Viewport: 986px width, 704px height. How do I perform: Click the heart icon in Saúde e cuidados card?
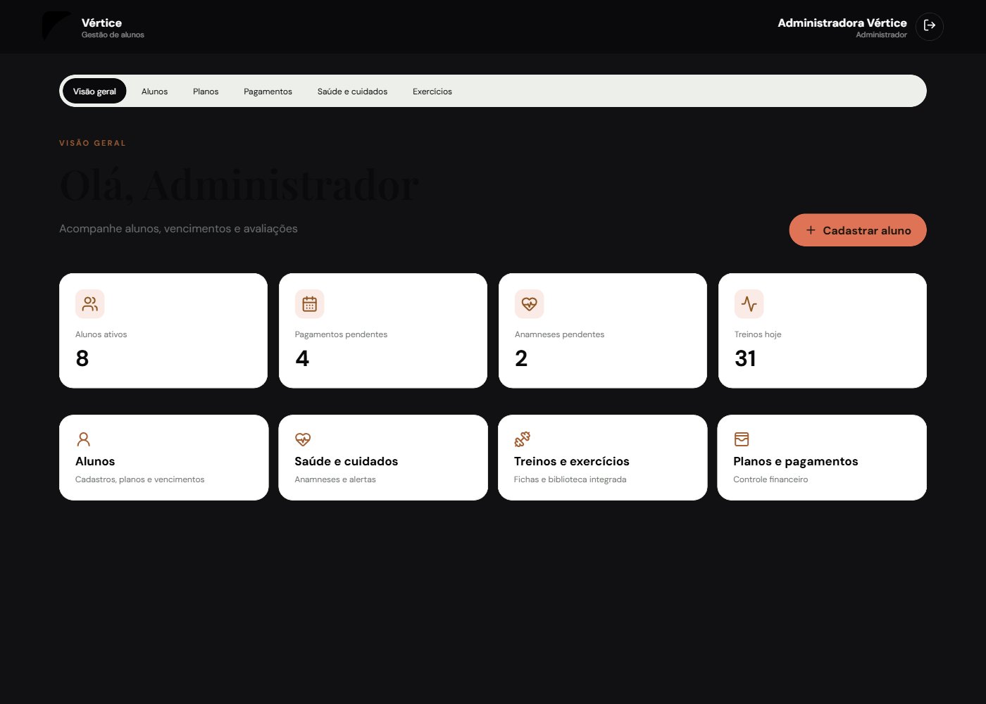click(x=303, y=439)
